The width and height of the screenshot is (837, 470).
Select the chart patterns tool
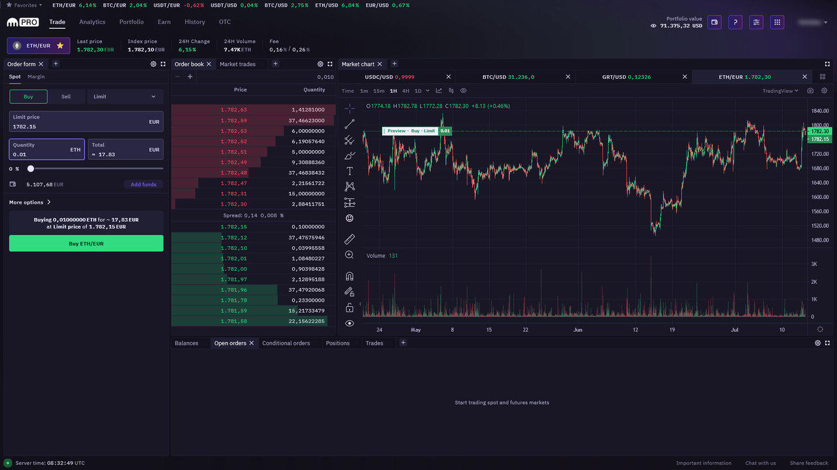[x=349, y=187]
